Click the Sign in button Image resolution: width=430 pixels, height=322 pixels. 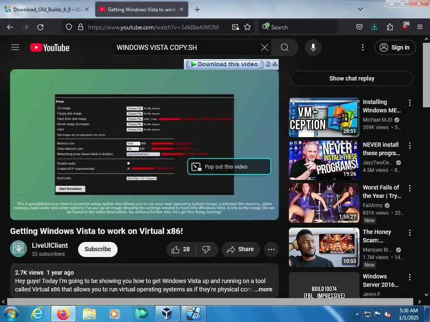point(395,47)
